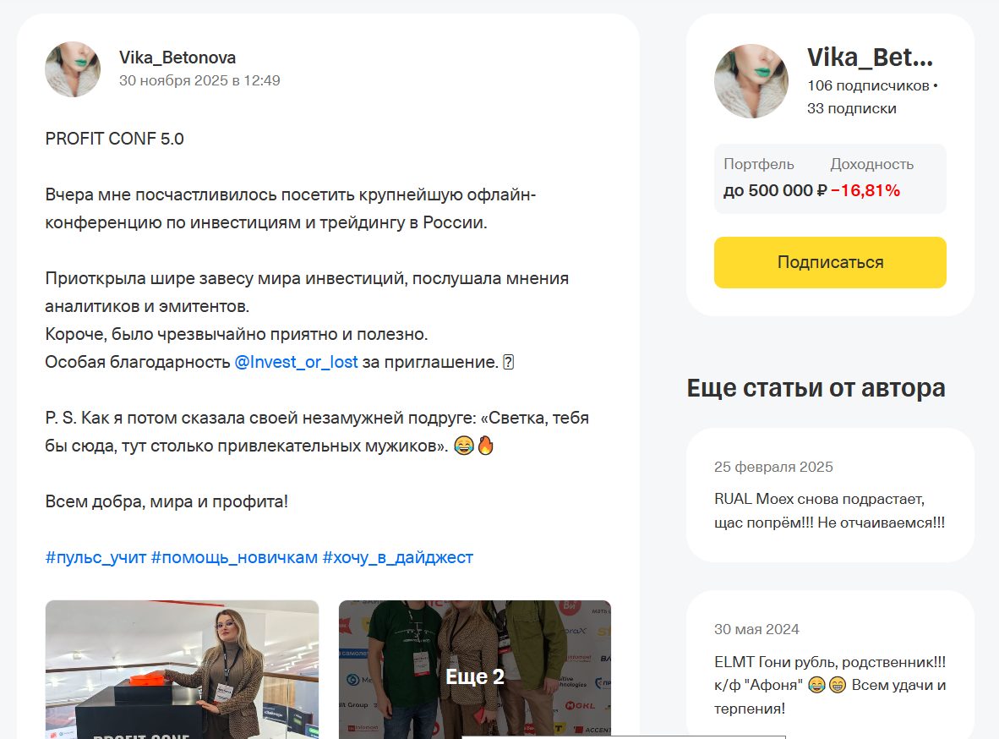Open the #хочу_в_дайджест hashtag
Image resolution: width=999 pixels, height=739 pixels.
pos(397,557)
